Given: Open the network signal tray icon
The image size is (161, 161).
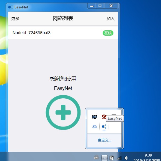Looking at the screenshot, I should (x=119, y=158).
